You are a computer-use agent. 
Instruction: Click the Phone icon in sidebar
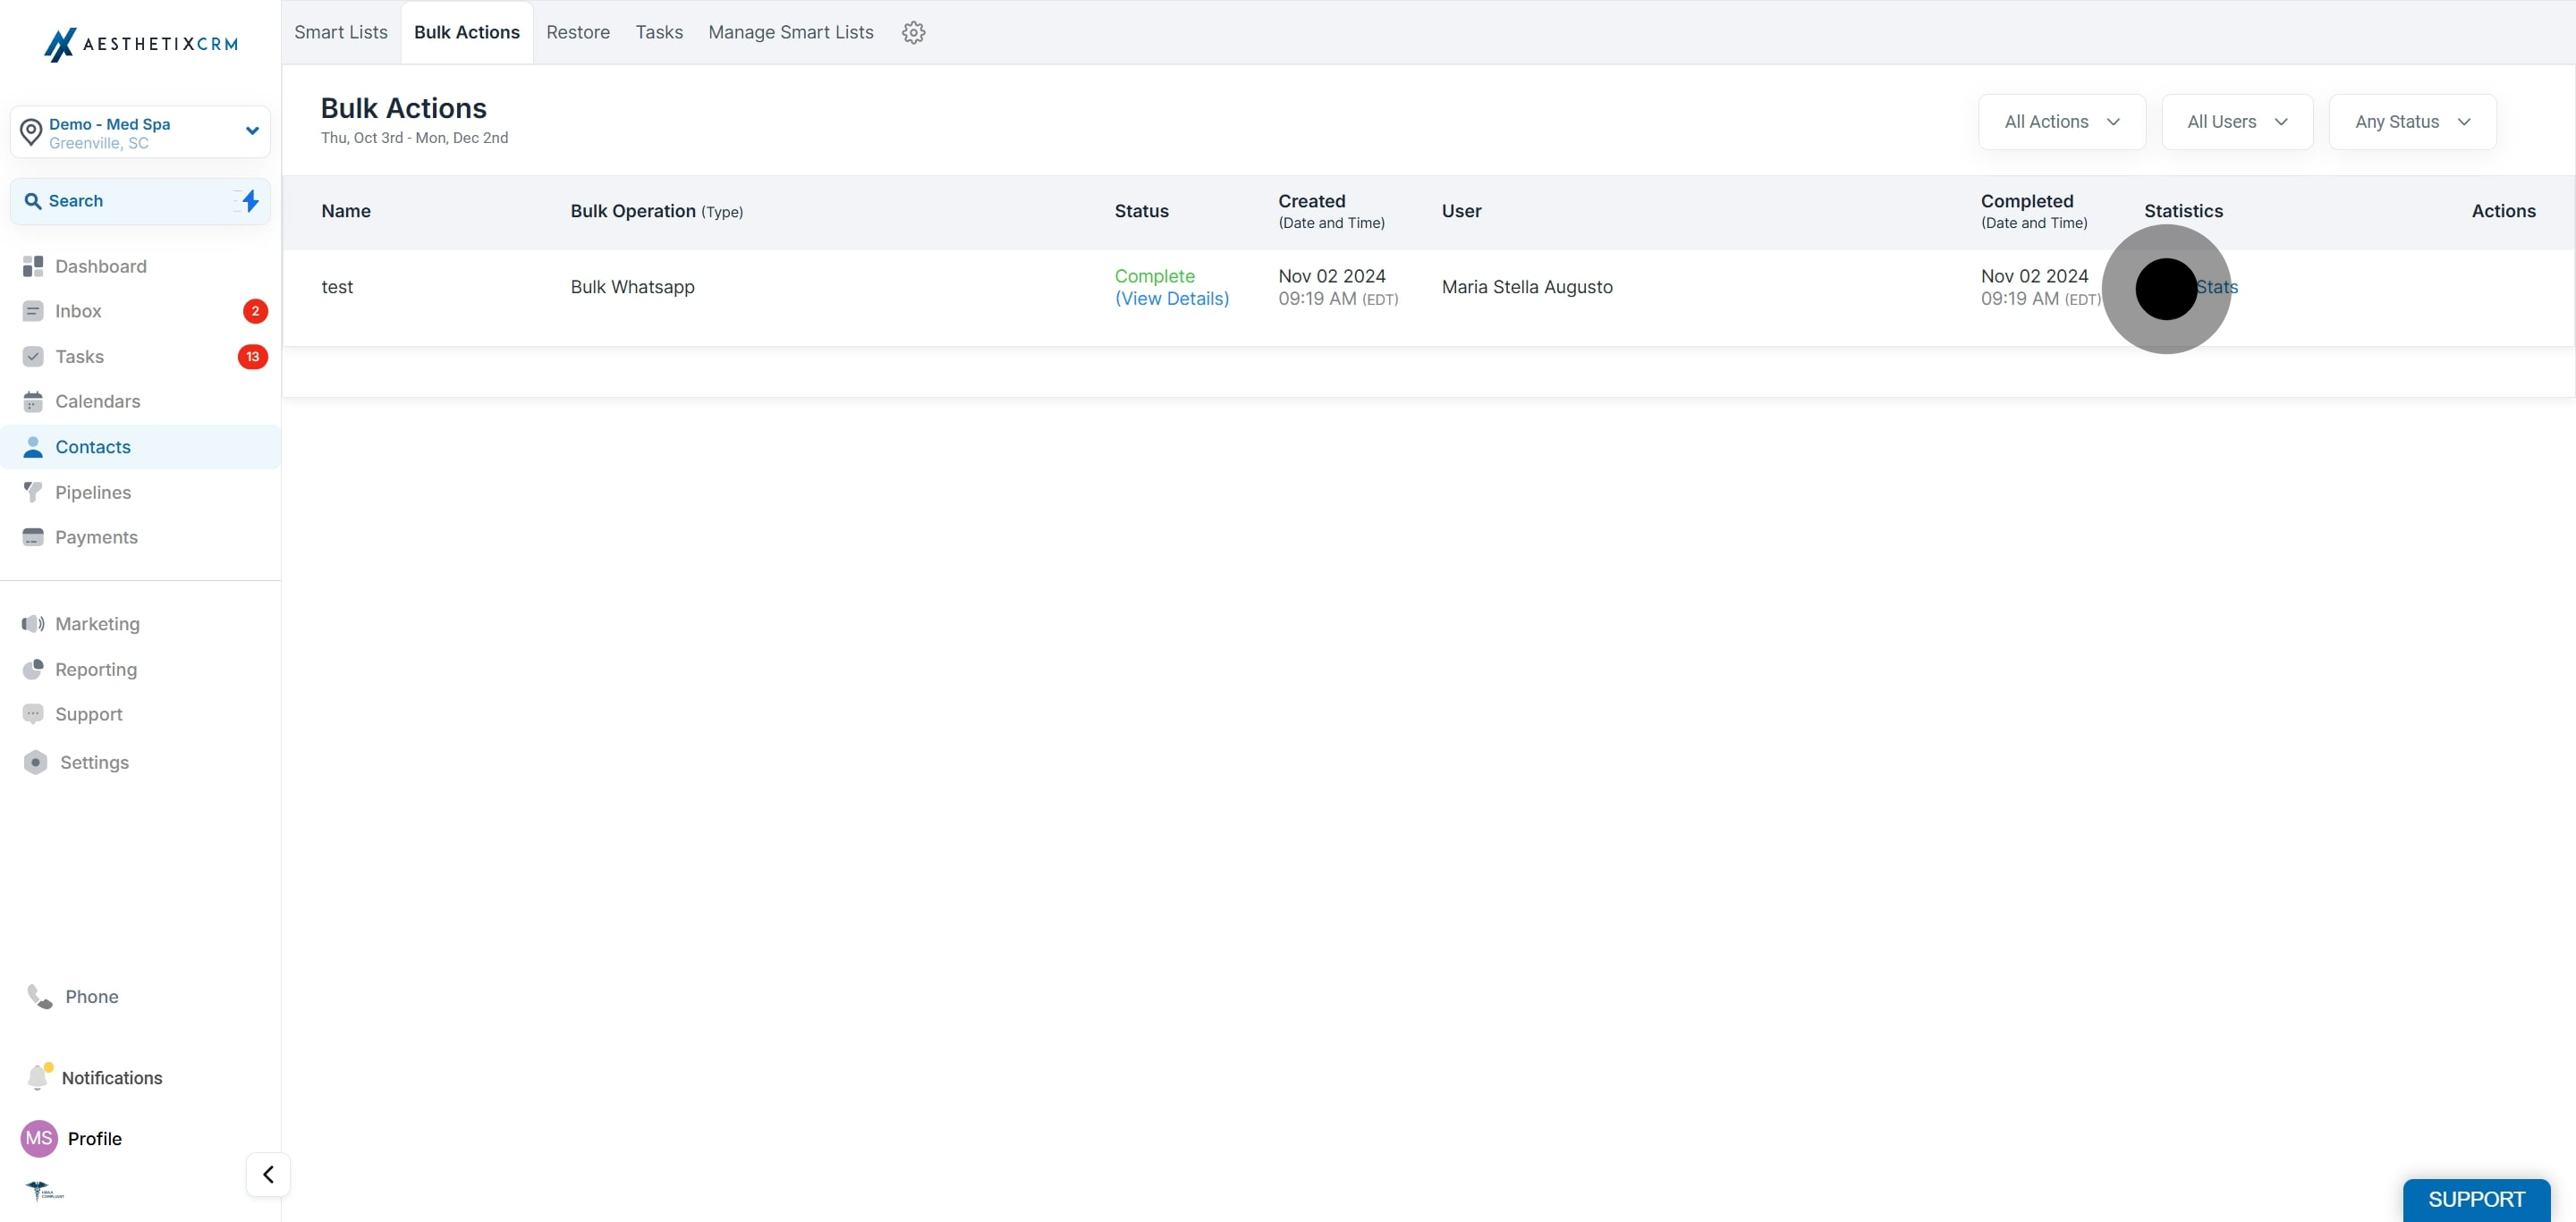(40, 996)
